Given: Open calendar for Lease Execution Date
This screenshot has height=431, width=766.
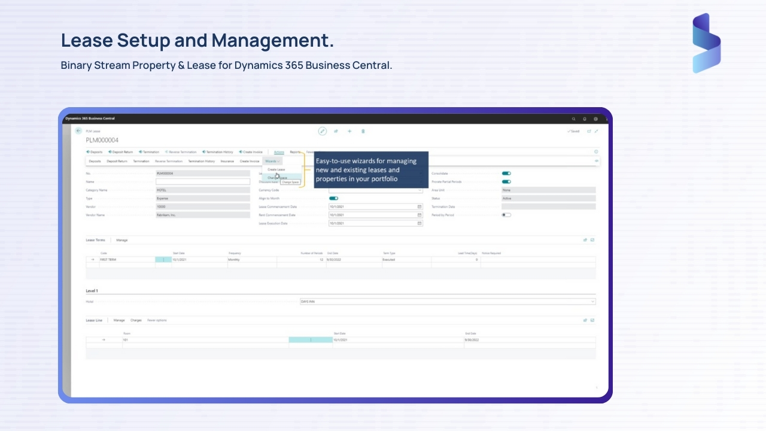Looking at the screenshot, I should pos(420,223).
